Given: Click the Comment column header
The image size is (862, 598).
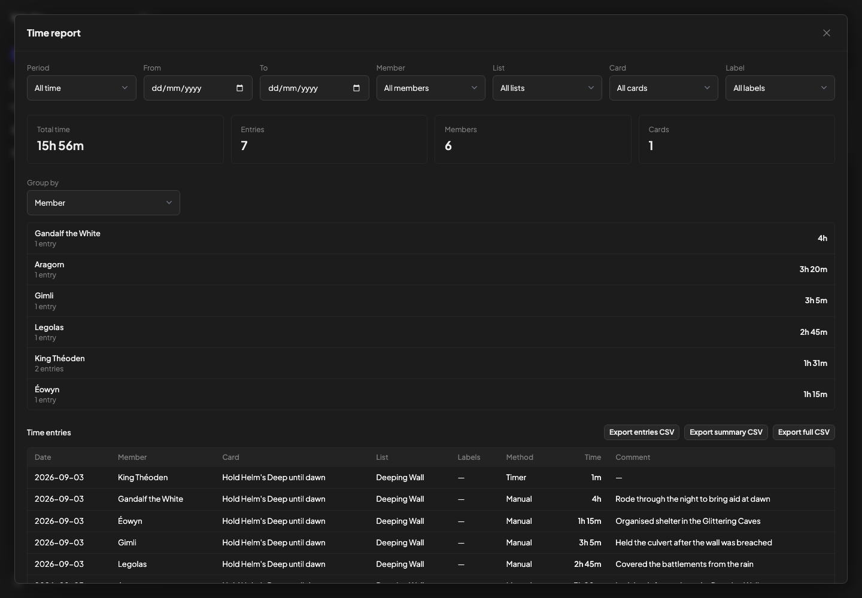Looking at the screenshot, I should (633, 457).
